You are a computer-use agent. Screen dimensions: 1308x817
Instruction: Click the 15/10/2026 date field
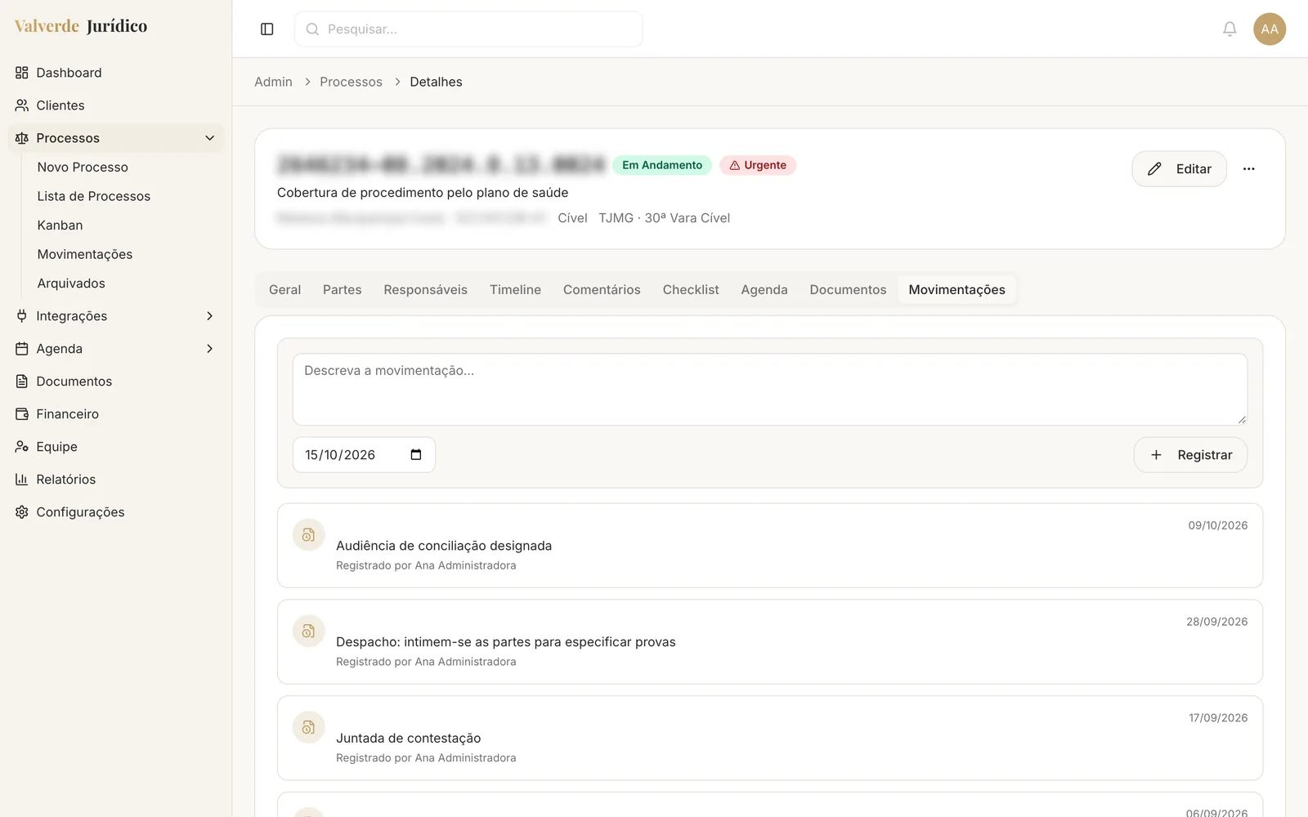(x=364, y=455)
